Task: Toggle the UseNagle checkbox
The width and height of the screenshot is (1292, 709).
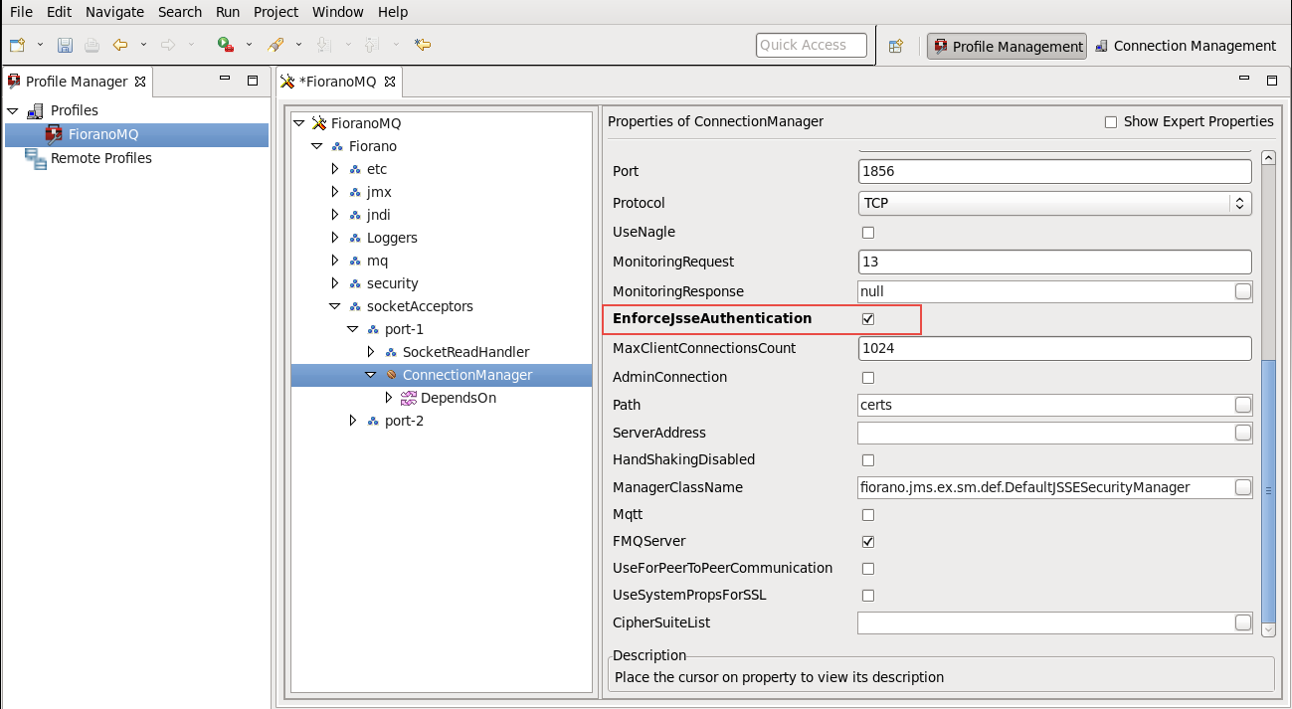Action: point(868,233)
